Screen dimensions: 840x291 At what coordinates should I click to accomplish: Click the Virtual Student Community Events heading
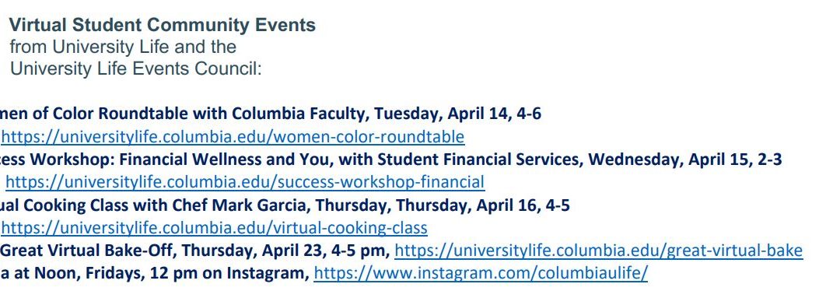[163, 25]
